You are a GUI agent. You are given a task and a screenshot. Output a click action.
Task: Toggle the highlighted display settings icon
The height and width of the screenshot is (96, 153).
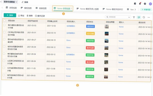pyautogui.click(x=139, y=17)
